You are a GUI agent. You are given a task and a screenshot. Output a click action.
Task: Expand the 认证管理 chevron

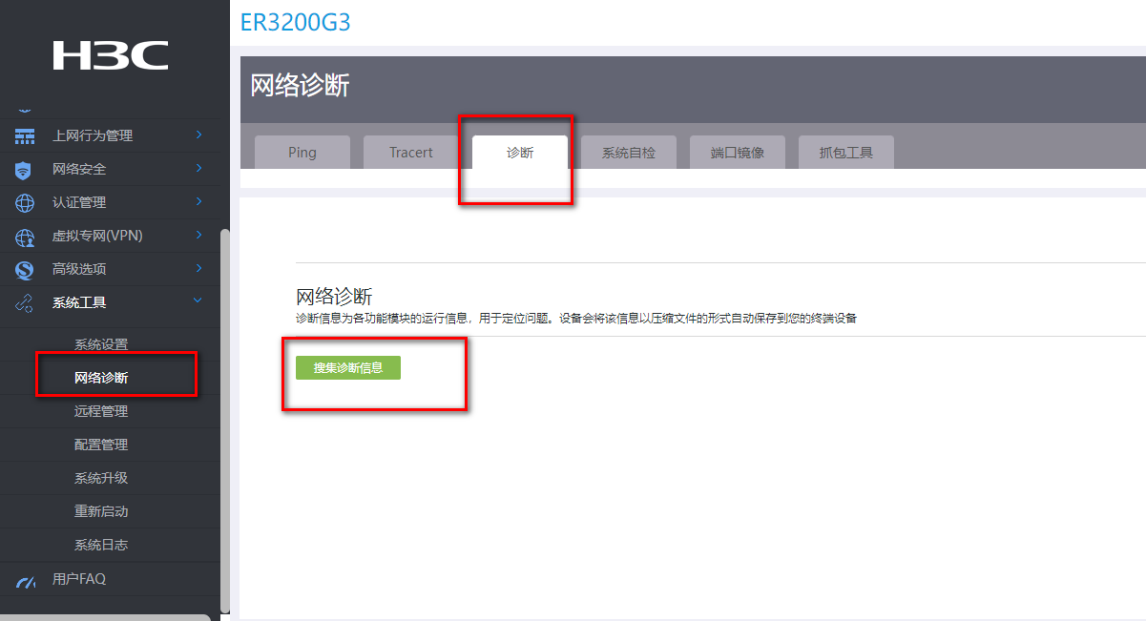pos(198,201)
